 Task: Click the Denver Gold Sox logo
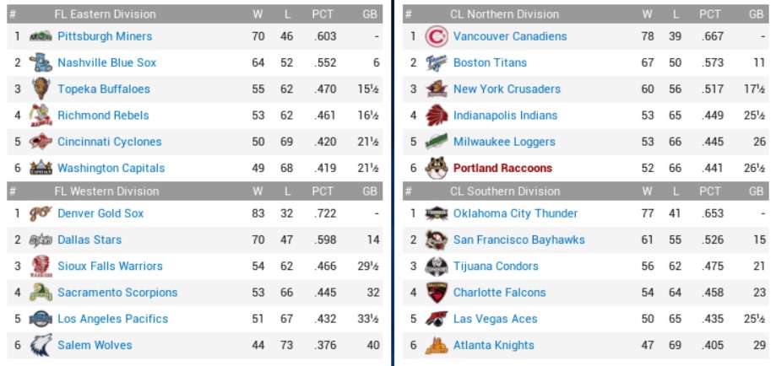click(40, 213)
